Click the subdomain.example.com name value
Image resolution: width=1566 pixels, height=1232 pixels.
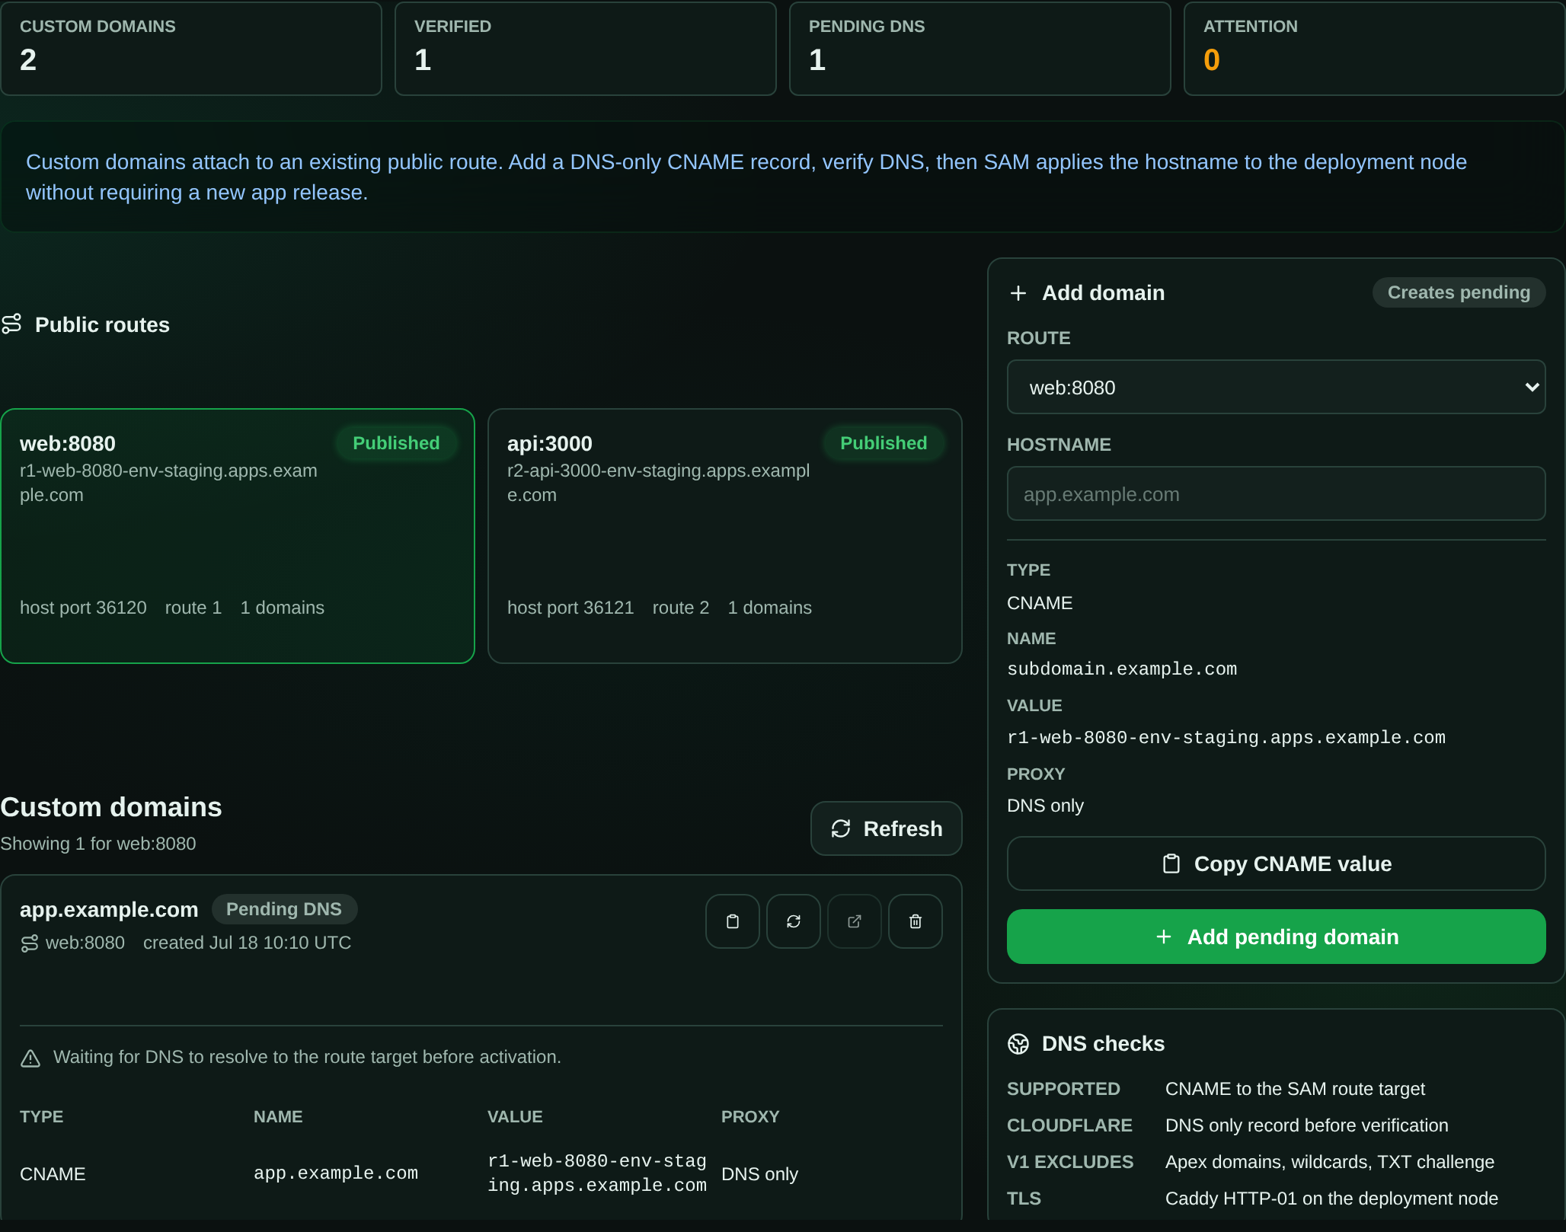(1122, 669)
